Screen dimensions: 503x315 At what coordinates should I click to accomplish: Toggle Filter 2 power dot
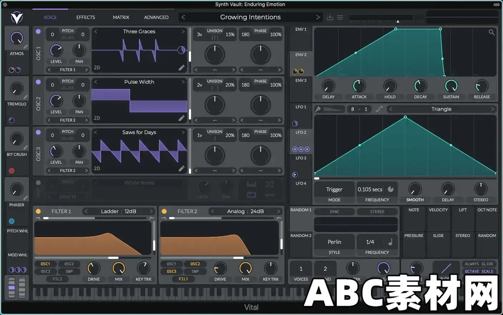(x=164, y=211)
